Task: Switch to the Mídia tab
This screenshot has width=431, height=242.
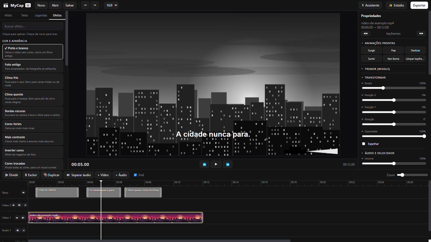Action: (x=8, y=15)
